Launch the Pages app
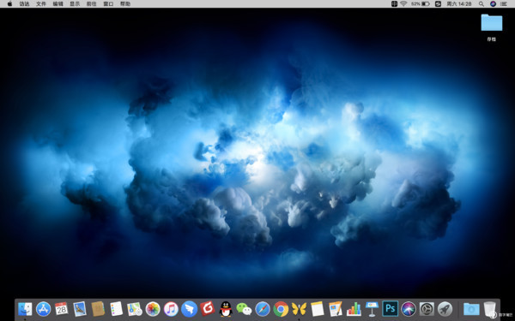This screenshot has width=515, height=321. [x=336, y=309]
